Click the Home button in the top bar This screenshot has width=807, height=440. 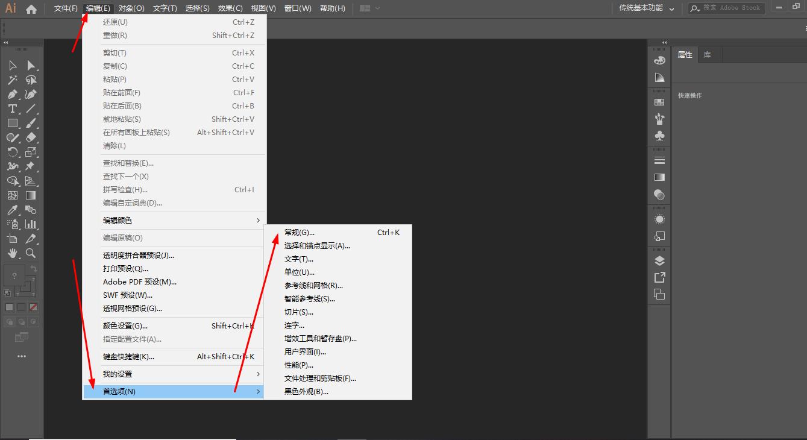(31, 8)
